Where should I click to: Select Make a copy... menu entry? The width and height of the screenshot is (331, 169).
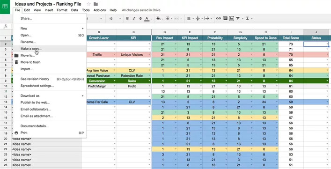pos(50,49)
